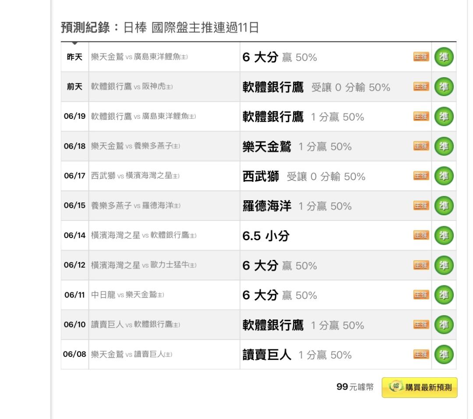Viewport: 473px width, 419px height.
Task: Select matchup 讀賣巨人 vs 軟體銀行鷹
Action: (135, 324)
